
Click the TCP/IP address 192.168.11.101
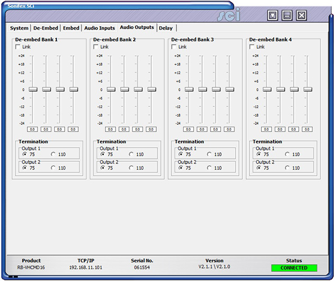click(85, 268)
